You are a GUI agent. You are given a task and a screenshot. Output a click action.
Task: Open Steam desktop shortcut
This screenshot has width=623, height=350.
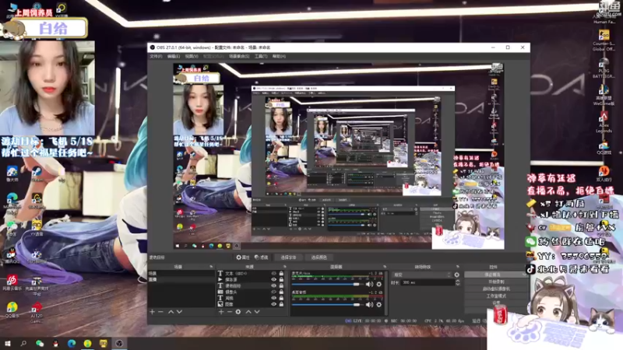coord(37,173)
